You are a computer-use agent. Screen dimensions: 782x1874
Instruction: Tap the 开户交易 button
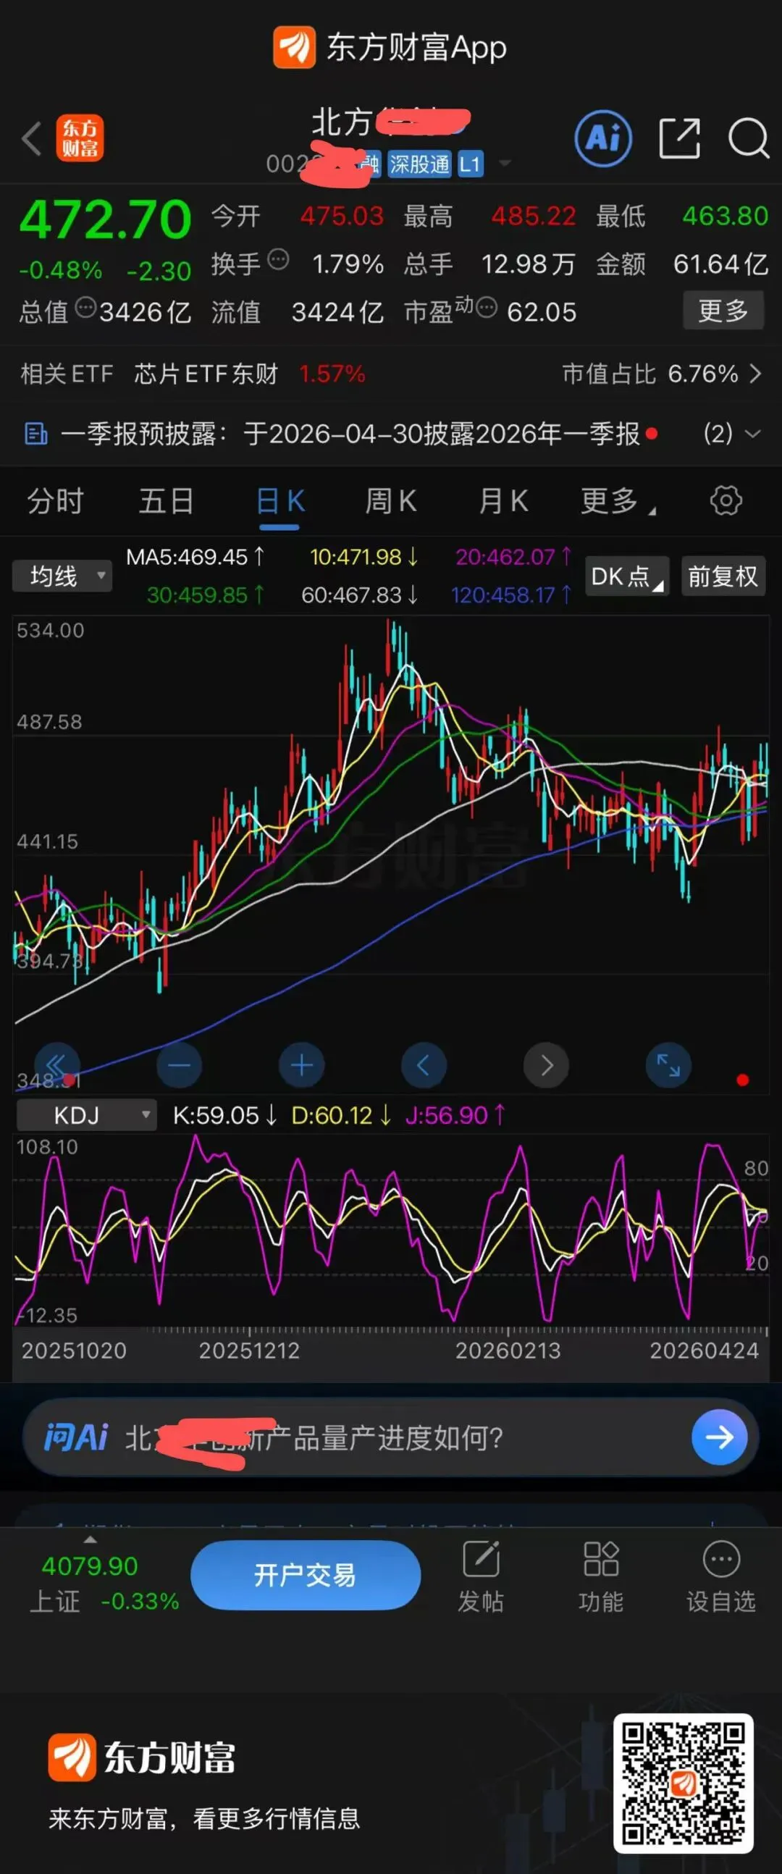point(306,1575)
